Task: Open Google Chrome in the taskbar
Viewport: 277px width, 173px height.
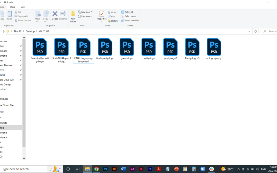Action: 96,169
